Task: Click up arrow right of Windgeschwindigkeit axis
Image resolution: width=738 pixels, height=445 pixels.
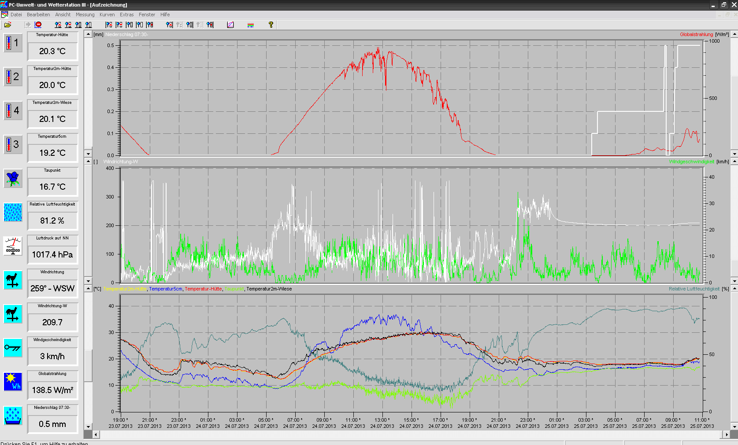Action: [734, 162]
